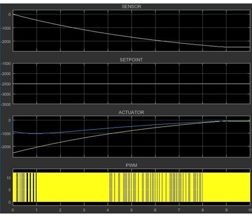Click the -1500 y-axis label of SETPOINT plot

(x=6, y=64)
